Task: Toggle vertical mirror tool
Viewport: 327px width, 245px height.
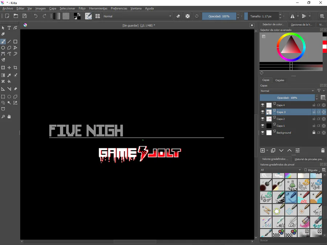Action: point(304,16)
